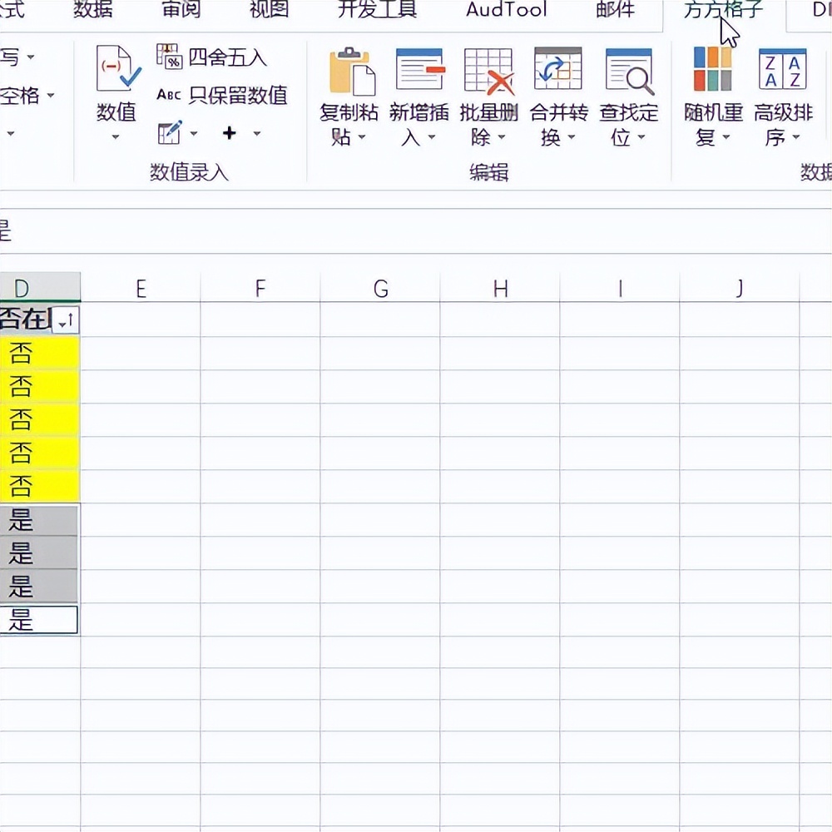Image resolution: width=832 pixels, height=832 pixels.
Task: Expand the 高级排序 dropdown
Action: (x=796, y=137)
